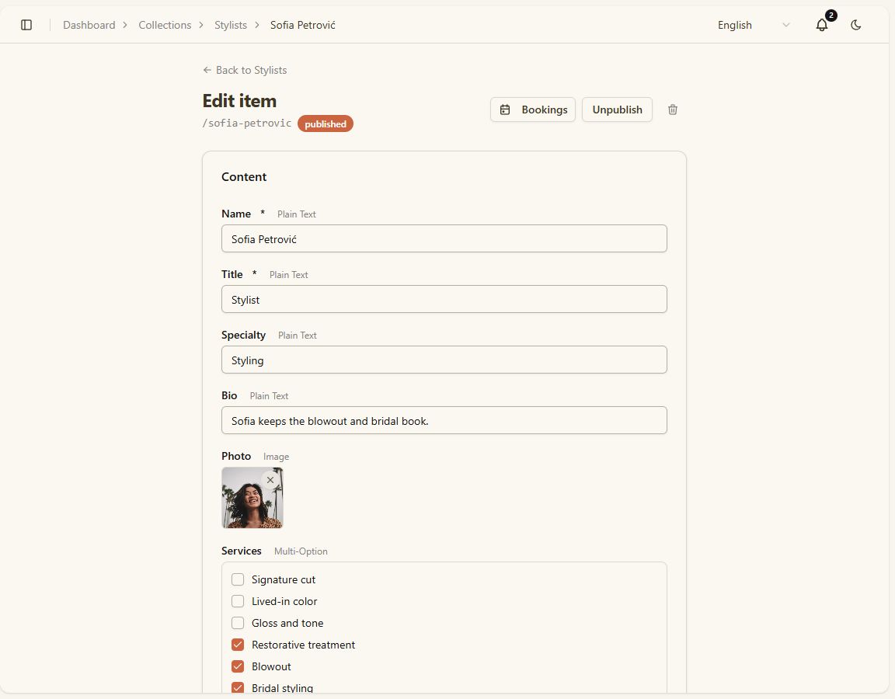Uncheck the Bridal styling service
Image resolution: width=895 pixels, height=699 pixels.
pyautogui.click(x=238, y=687)
